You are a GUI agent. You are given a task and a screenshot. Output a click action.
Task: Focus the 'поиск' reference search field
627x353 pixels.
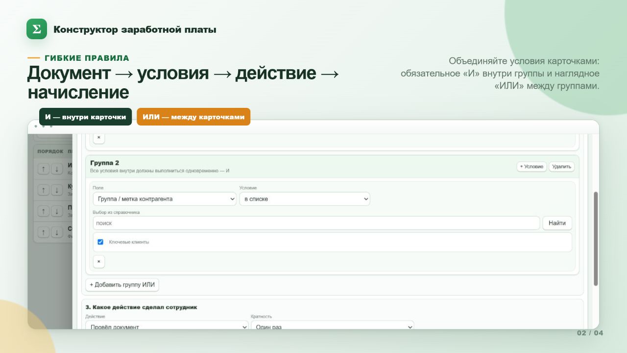[316, 223]
